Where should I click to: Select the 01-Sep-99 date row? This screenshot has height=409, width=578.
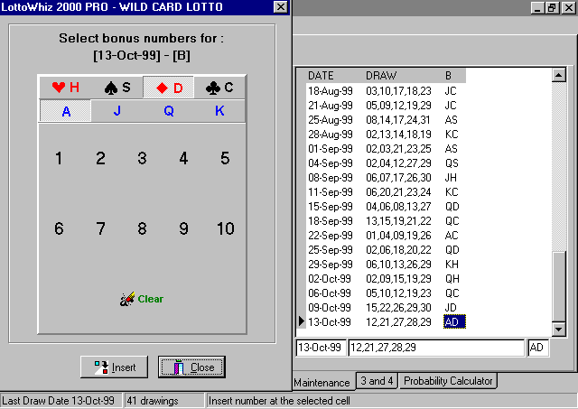331,148
